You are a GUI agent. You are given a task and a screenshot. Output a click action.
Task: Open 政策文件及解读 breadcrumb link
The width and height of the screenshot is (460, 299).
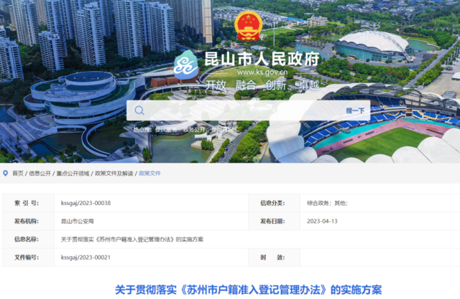[114, 174]
